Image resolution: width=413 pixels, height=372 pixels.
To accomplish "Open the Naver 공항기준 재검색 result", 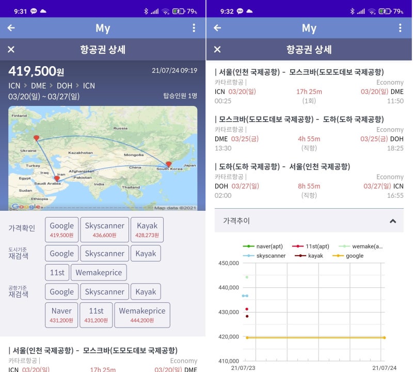I will [x=61, y=315].
